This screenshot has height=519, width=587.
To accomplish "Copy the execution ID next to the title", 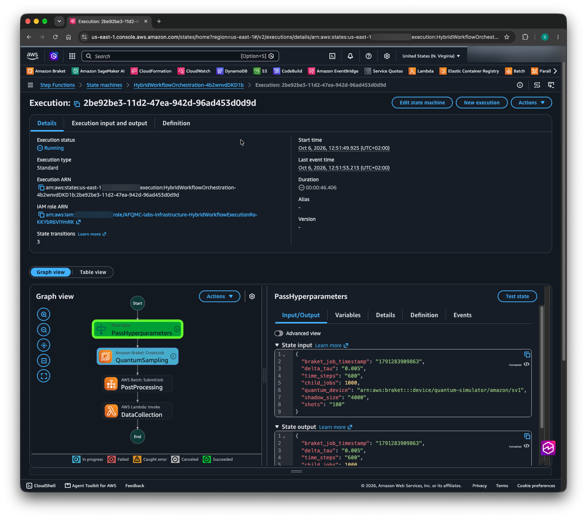I will point(77,104).
